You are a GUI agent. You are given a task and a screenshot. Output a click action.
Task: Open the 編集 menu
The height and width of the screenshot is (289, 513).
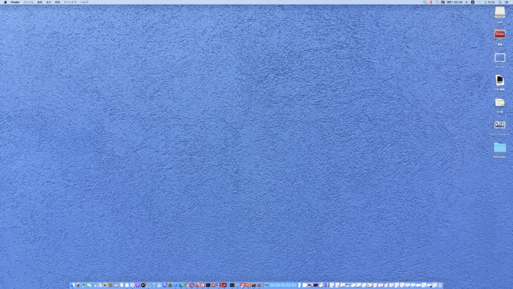40,2
